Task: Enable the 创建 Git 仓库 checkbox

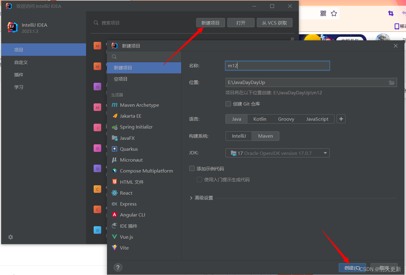Action: [x=228, y=104]
